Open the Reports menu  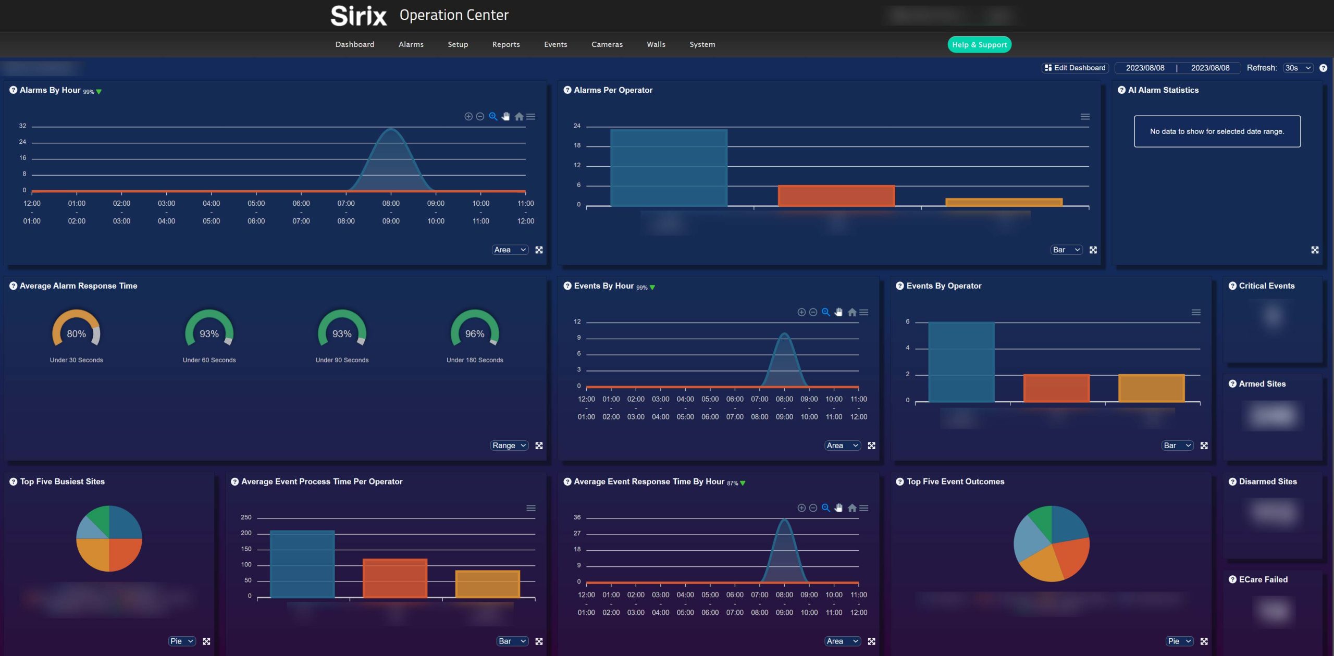pyautogui.click(x=505, y=45)
